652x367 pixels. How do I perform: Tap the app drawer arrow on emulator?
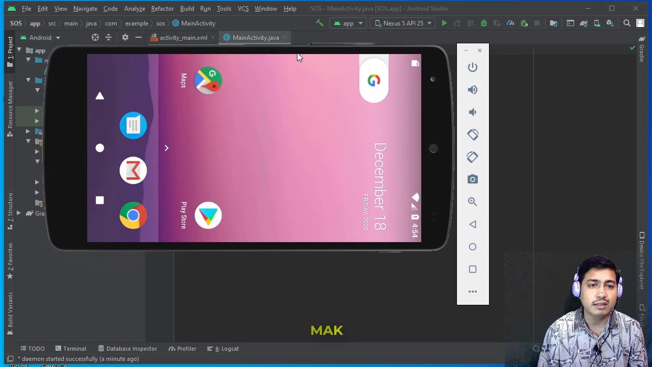click(x=166, y=148)
